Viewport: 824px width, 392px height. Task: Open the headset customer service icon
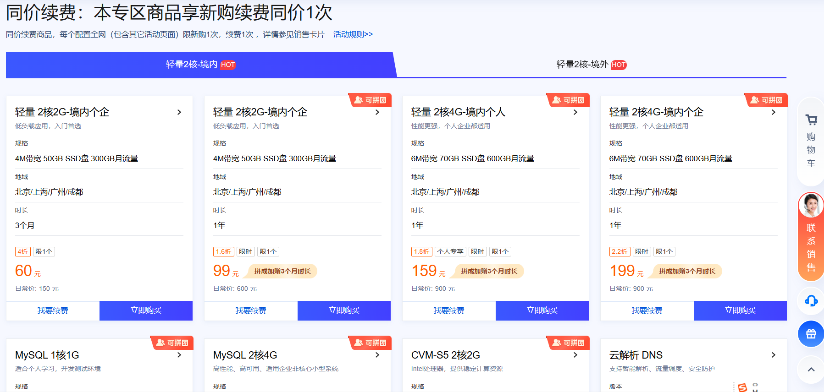tap(811, 301)
